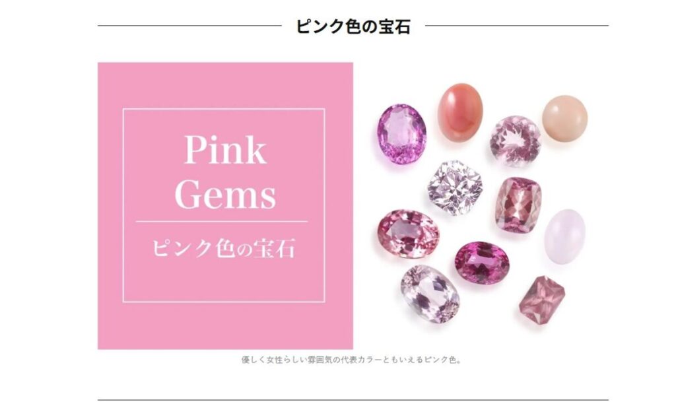Screen dimensions: 676x402
Task: Click the white divider line inside banner
Action: (222, 222)
